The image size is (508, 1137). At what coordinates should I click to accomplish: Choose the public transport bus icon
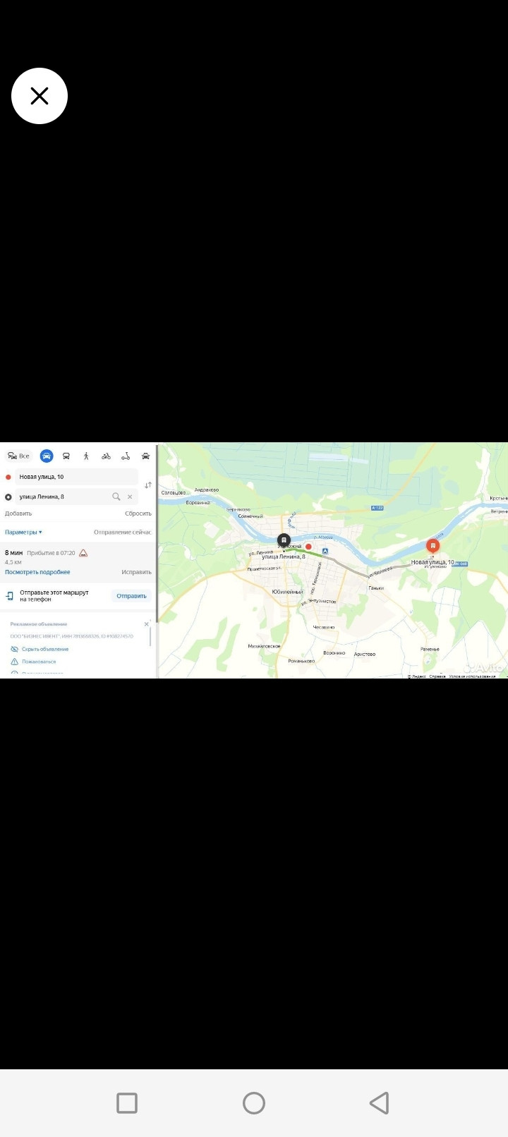click(x=66, y=456)
